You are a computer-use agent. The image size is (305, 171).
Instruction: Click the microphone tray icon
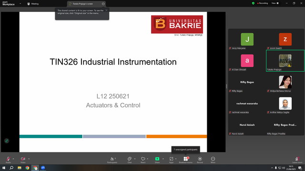275,168
